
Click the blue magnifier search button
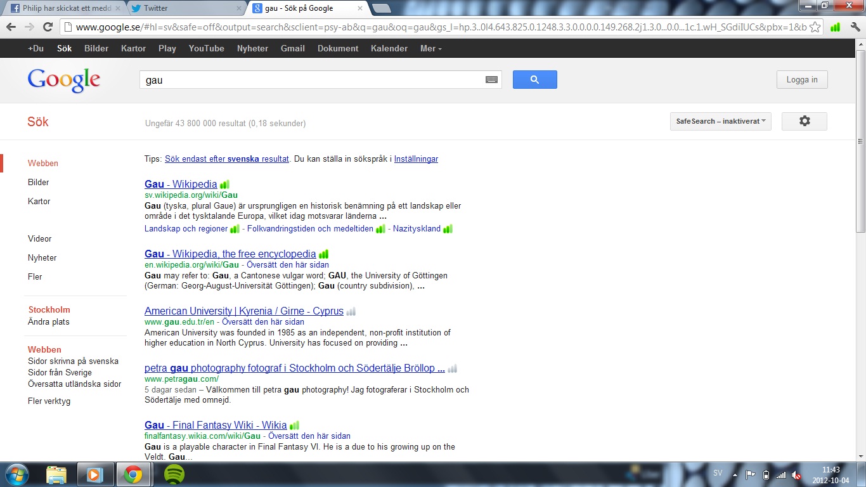pos(534,79)
